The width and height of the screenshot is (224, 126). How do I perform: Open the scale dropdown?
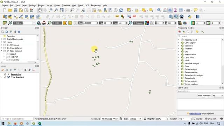click(140, 119)
